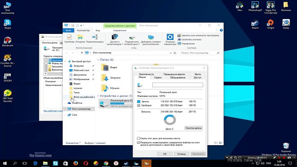Click Properties icon in Explorer ribbon

pyautogui.click(x=69, y=39)
